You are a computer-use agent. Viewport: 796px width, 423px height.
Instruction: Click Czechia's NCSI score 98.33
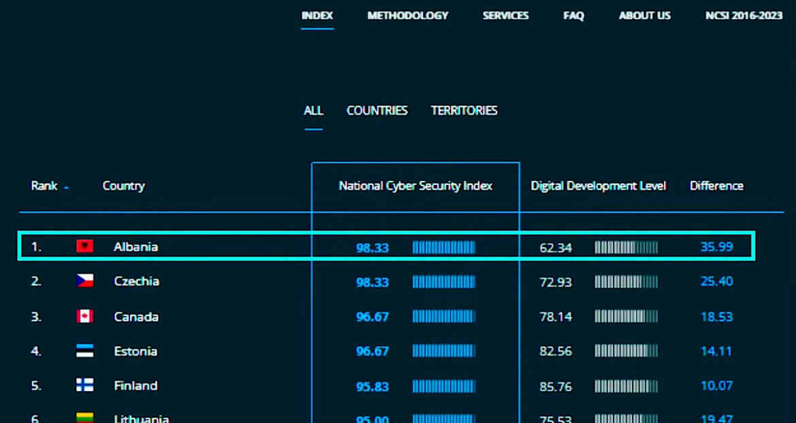tap(372, 282)
